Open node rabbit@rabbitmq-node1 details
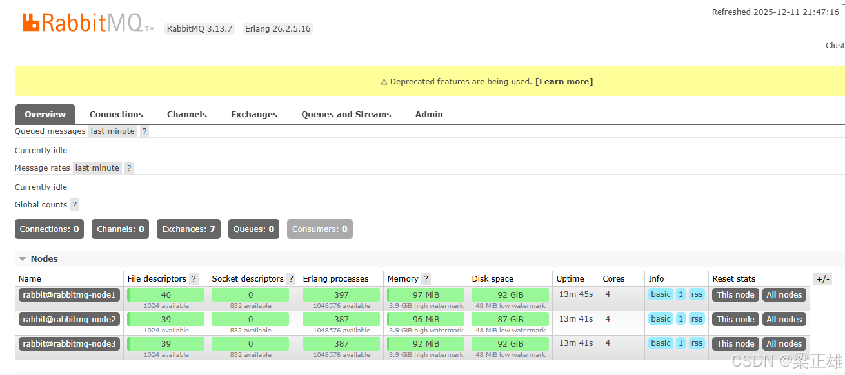Viewport: 845px width, 375px height. (70, 294)
